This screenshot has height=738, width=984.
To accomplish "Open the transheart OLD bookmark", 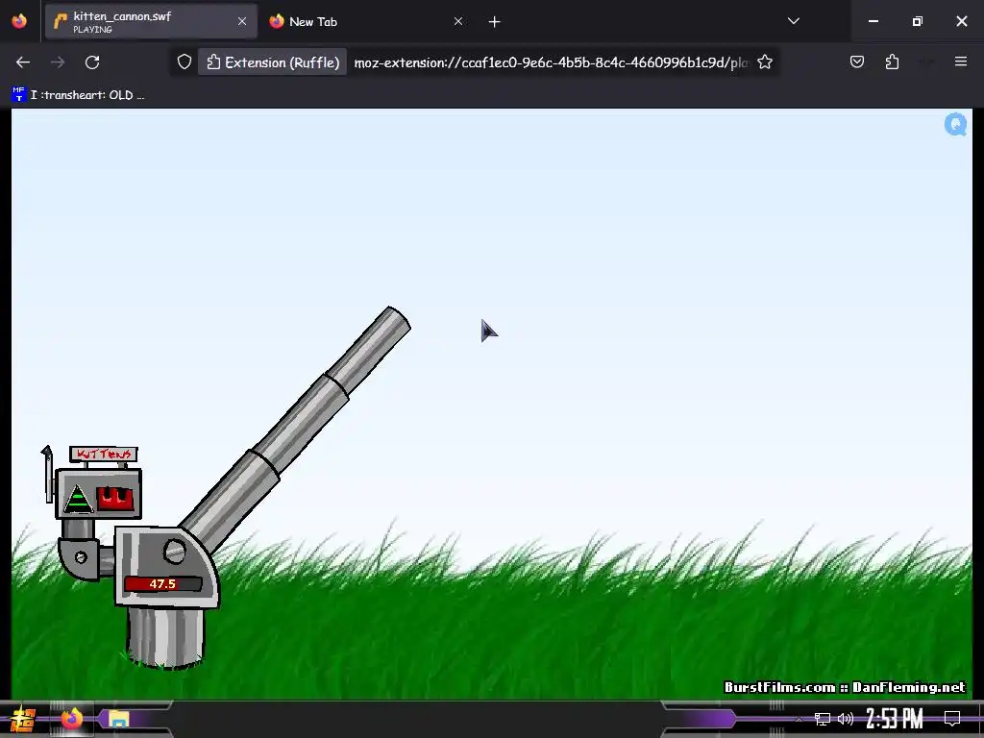I will 79,95.
